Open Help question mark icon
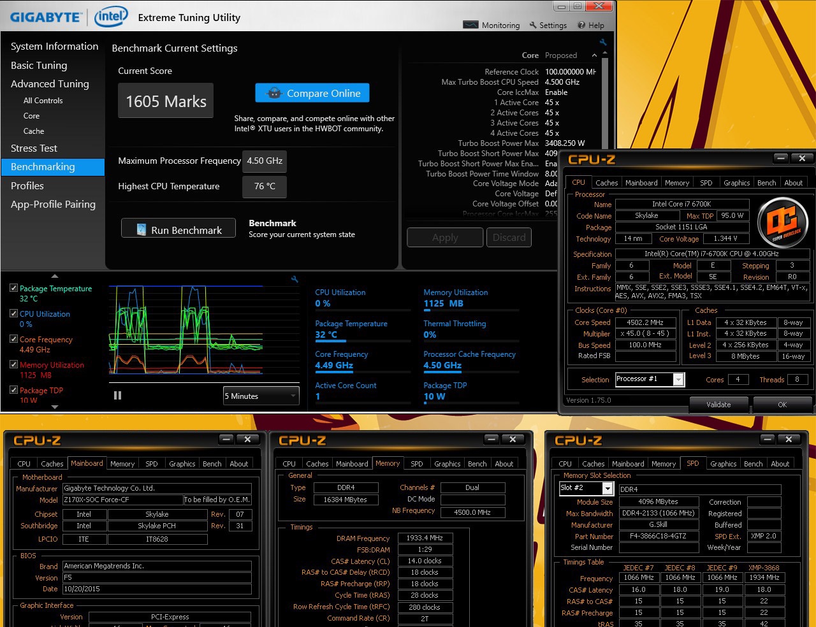Viewport: 816px width, 627px height. (581, 25)
